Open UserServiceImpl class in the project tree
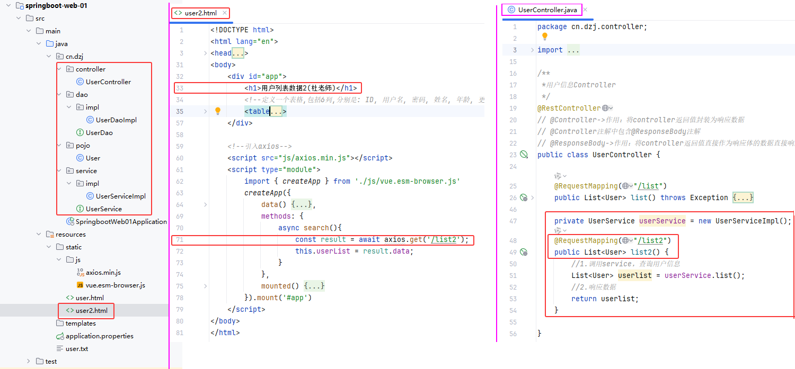This screenshot has height=369, width=795. [120, 196]
